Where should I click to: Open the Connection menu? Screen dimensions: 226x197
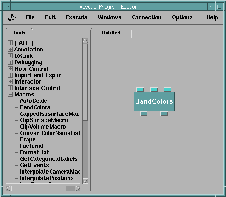tap(147, 17)
